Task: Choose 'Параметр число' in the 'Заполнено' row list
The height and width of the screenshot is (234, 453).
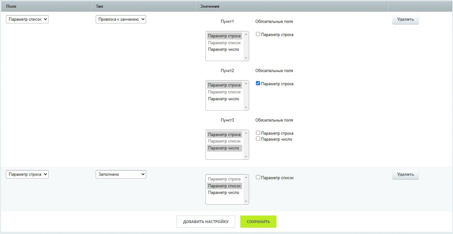Action: (x=223, y=193)
